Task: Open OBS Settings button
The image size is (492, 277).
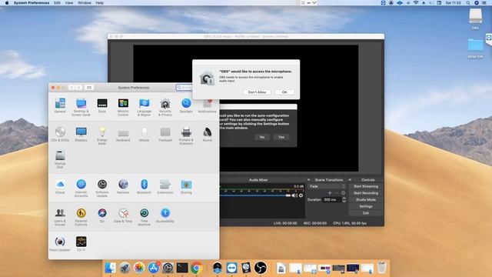Action: pos(366,206)
